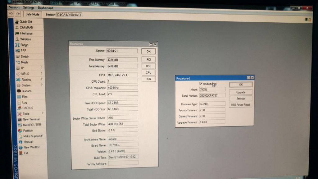The image size is (318, 179).
Task: Open the Switch section
Action: point(25,57)
